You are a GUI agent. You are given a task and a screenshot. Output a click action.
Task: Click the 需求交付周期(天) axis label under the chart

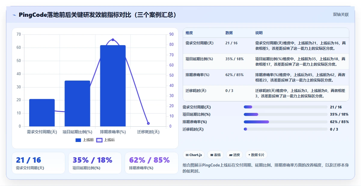tap(42, 132)
